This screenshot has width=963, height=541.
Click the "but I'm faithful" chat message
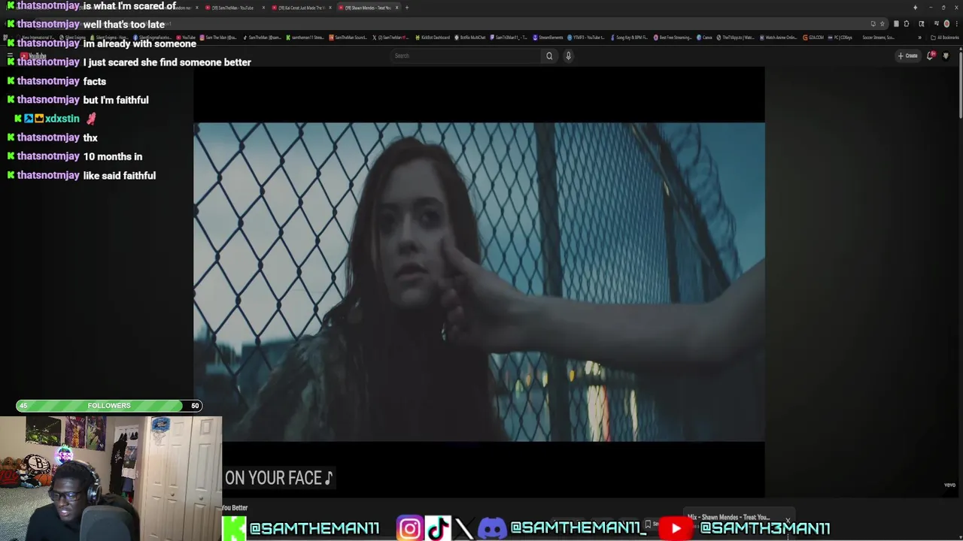116,100
